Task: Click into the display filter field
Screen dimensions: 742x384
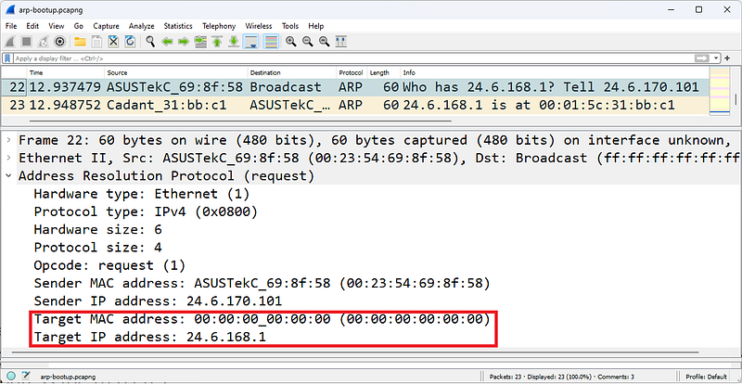Action: 352,58
